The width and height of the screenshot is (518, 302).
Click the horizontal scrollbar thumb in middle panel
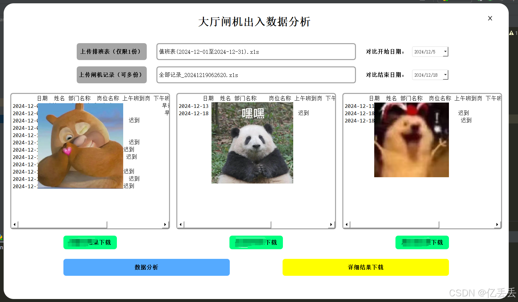(x=227, y=225)
